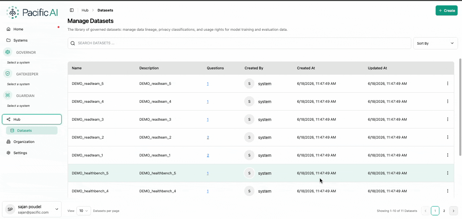Expand the sajan poudel account menu

pos(32,210)
